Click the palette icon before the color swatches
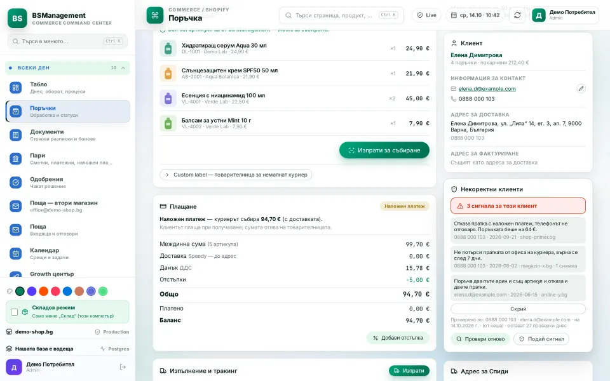The width and height of the screenshot is (610, 381). [10, 291]
